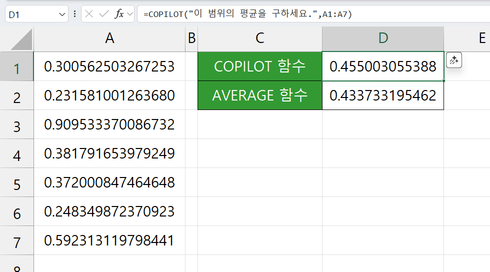Click the COPILOT formula text in formula bar
The width and height of the screenshot is (490, 272).
click(x=247, y=14)
